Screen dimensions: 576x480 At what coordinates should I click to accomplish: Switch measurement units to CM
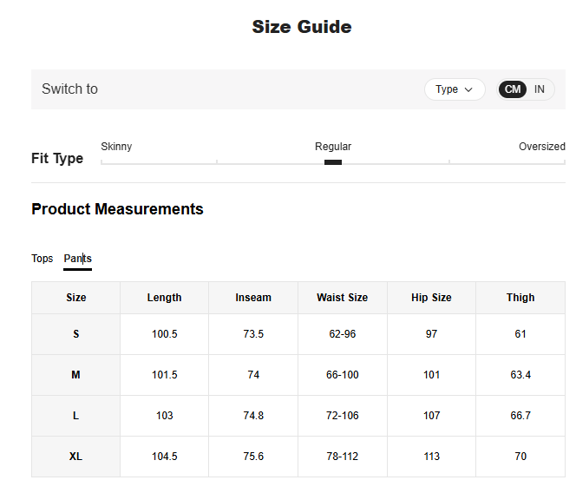pos(513,89)
